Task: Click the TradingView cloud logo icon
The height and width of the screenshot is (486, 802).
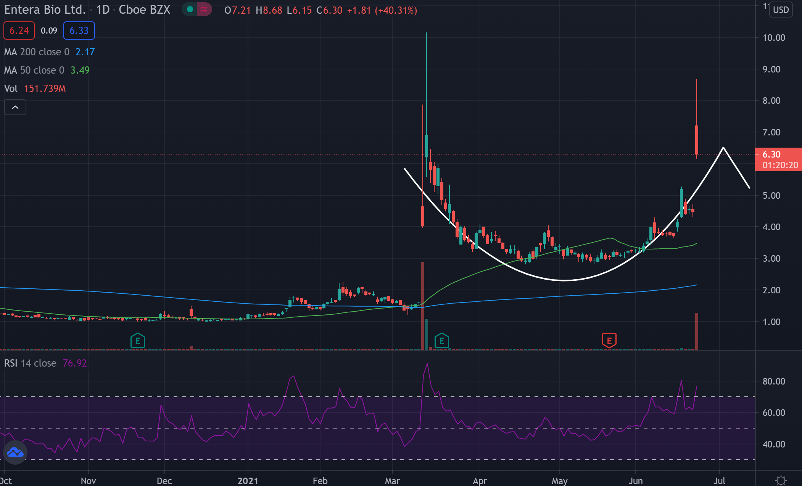Action: coord(15,453)
